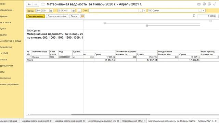Close the Перемещения ТМЗ tab

(144, 121)
